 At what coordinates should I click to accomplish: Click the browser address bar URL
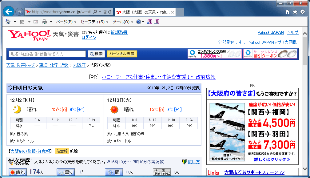[62, 12]
